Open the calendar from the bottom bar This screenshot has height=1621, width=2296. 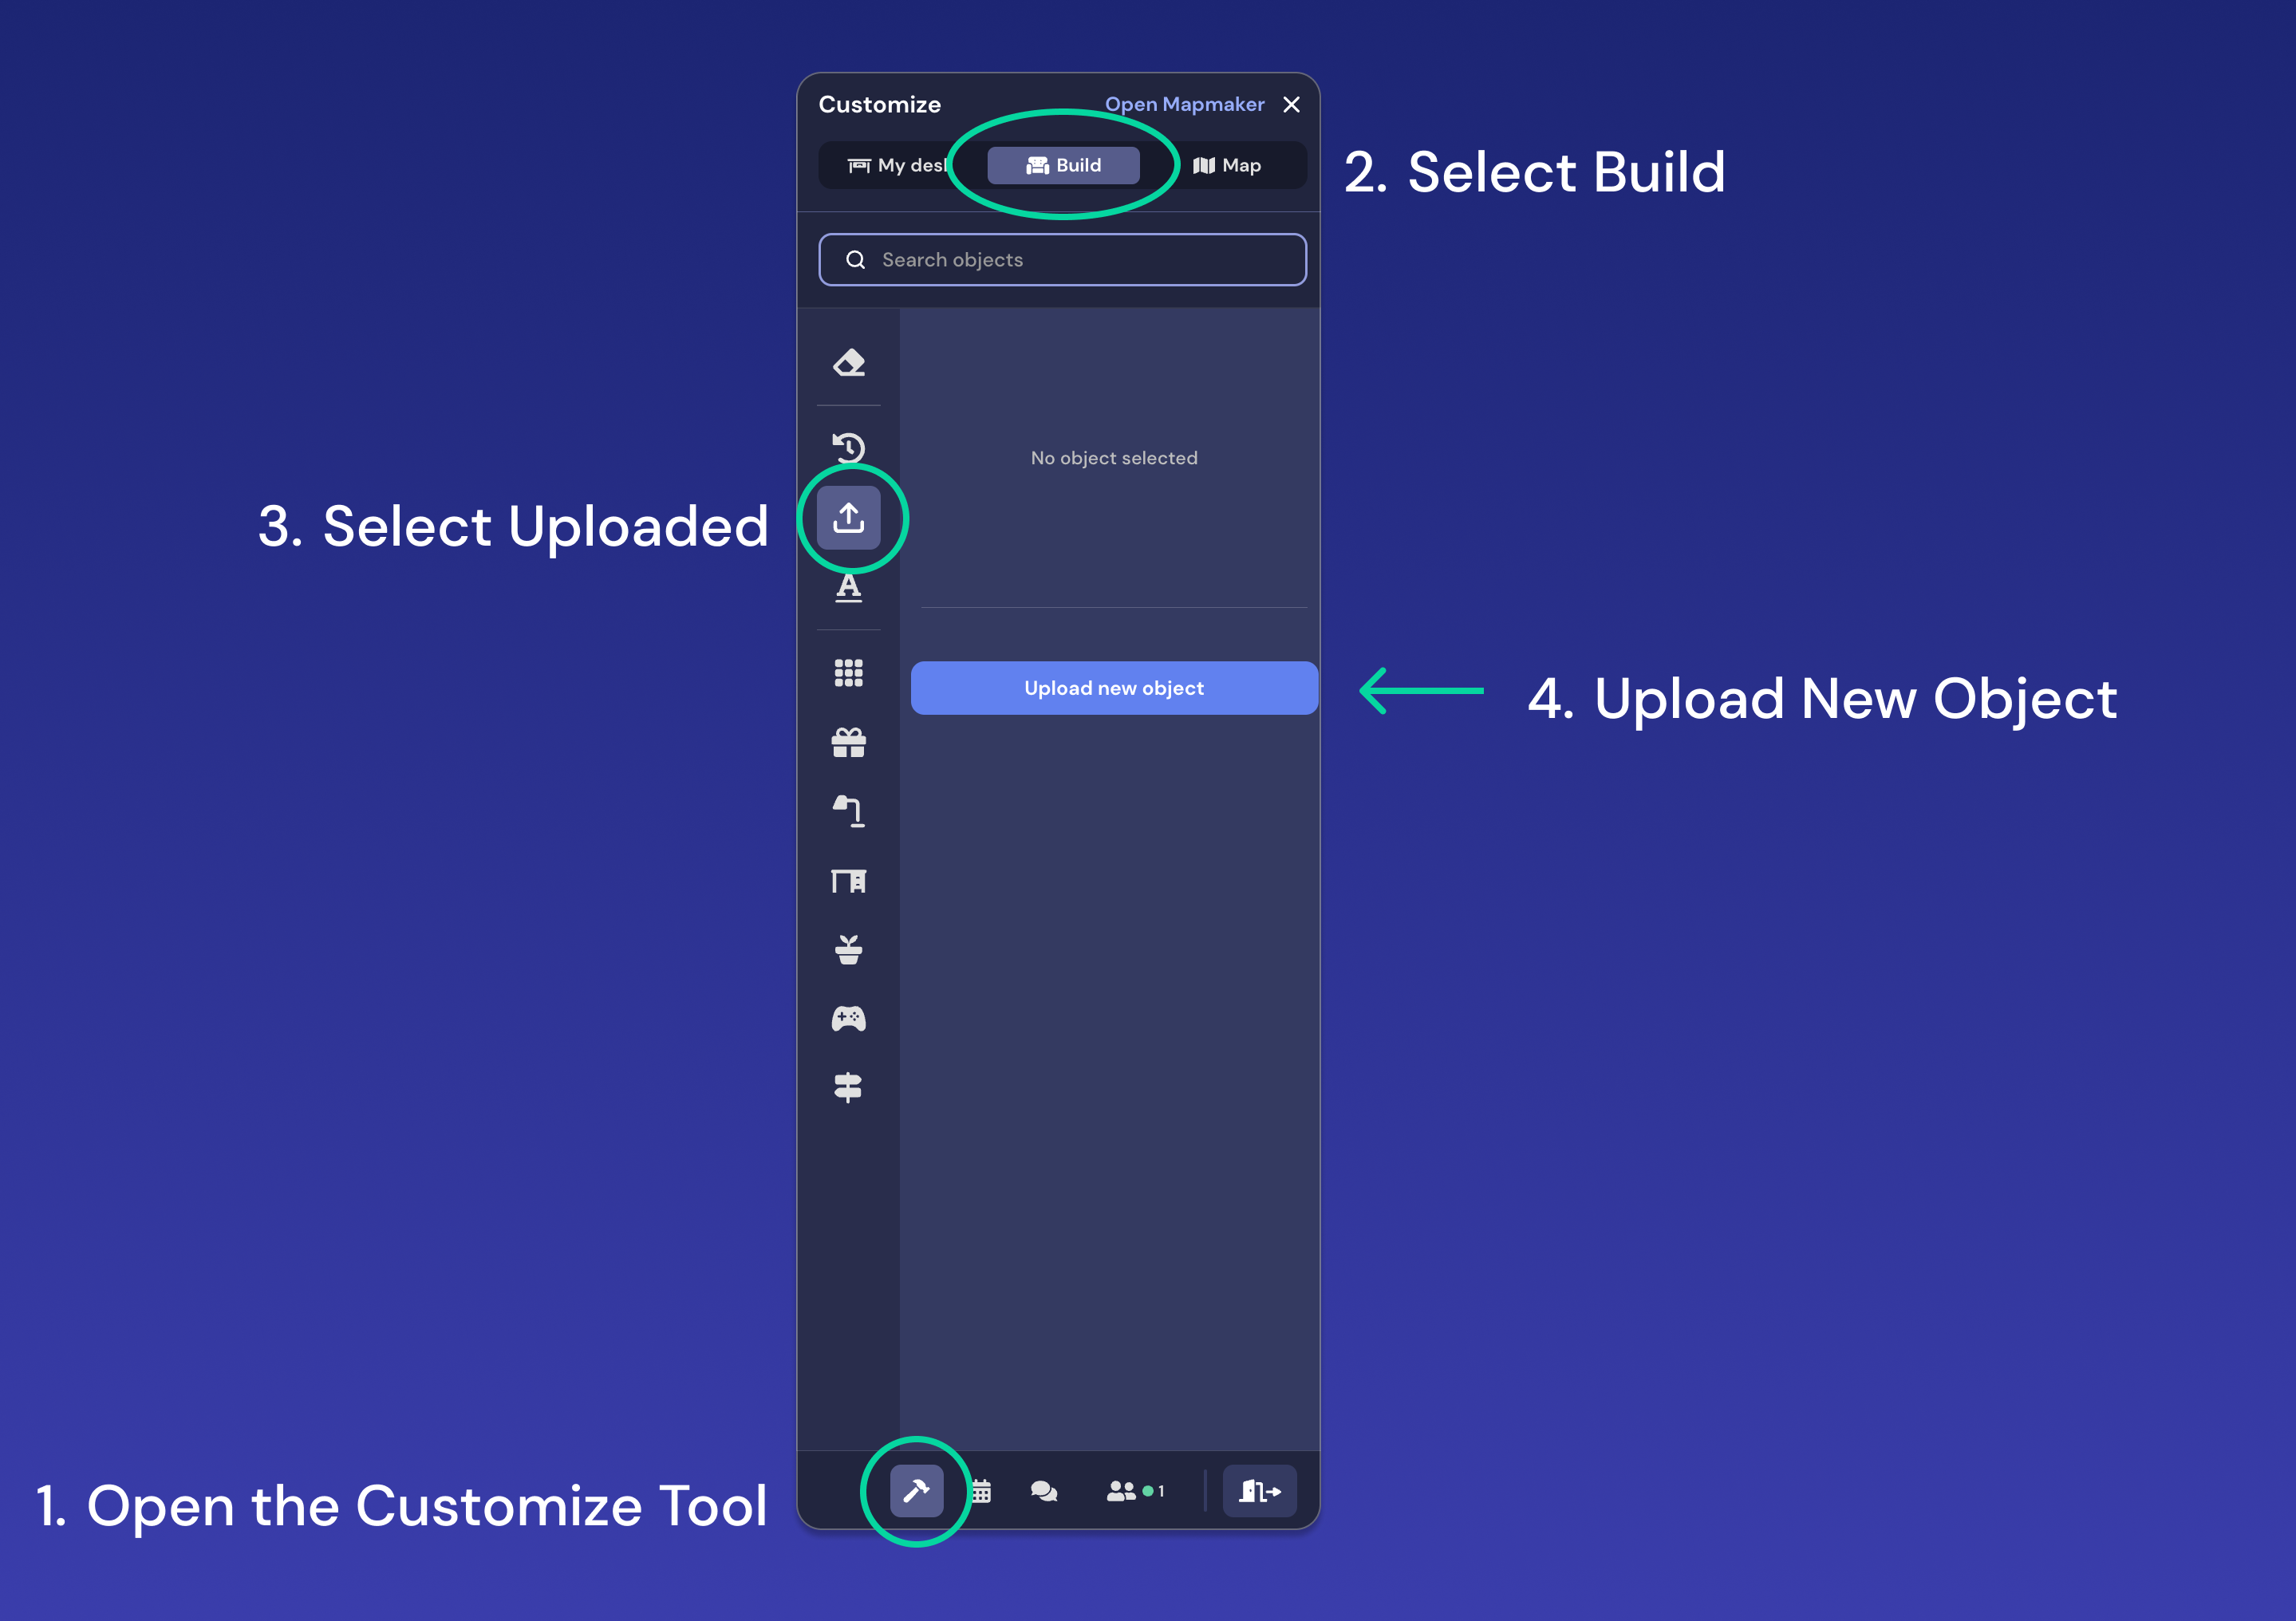[981, 1491]
